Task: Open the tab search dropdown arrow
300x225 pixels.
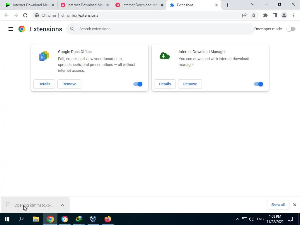Action: pyautogui.click(x=253, y=4)
